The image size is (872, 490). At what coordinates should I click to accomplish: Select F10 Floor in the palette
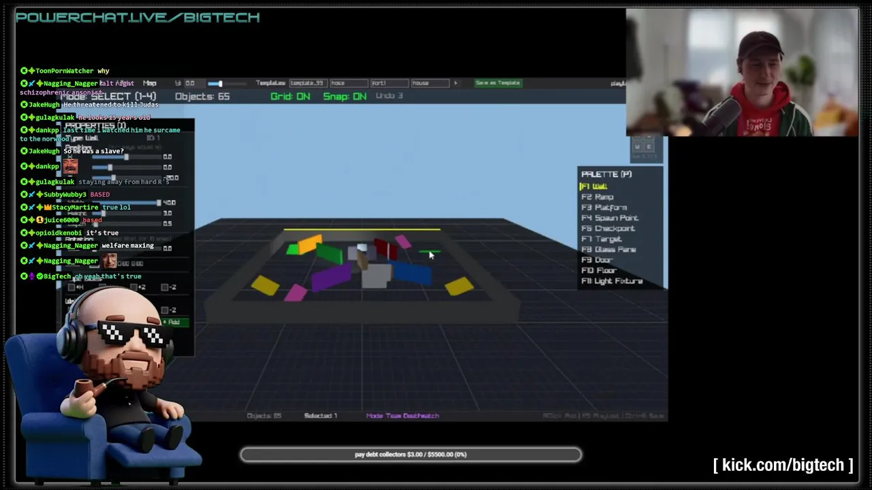(599, 270)
